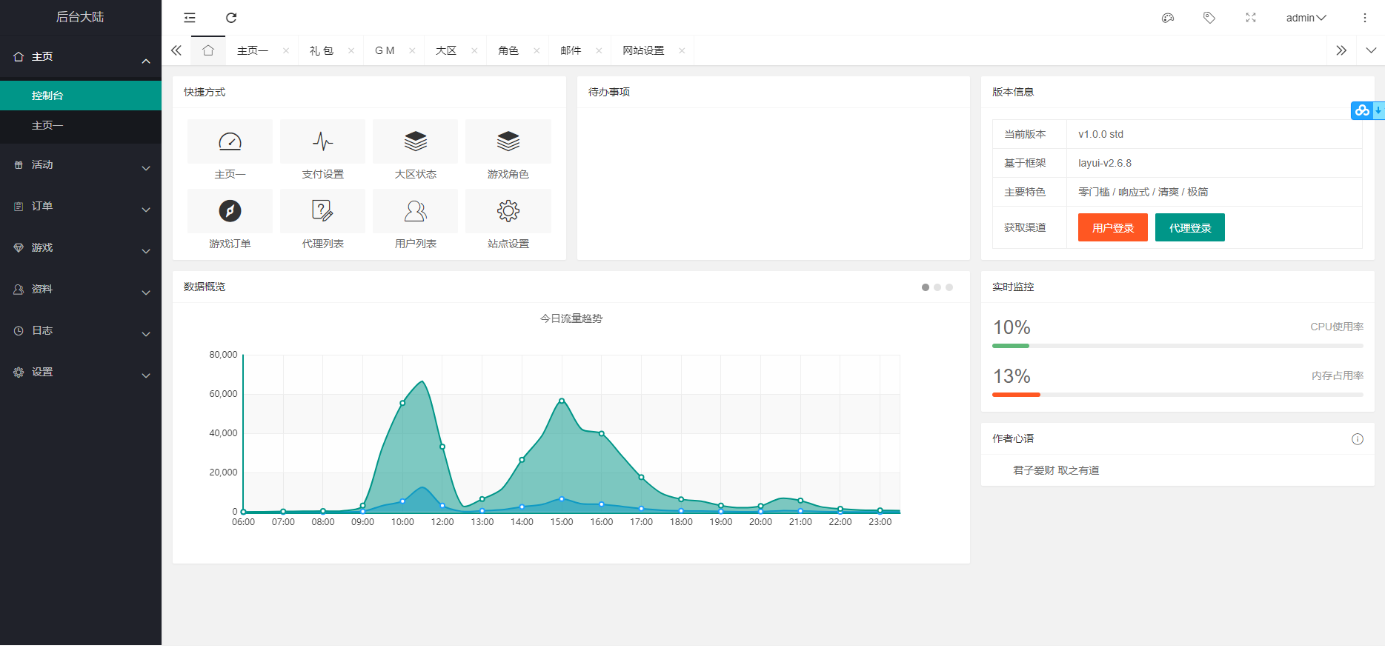Viewport: 1385px width, 648px height.
Task: Expand the 订单 sidebar menu
Action: 81,207
